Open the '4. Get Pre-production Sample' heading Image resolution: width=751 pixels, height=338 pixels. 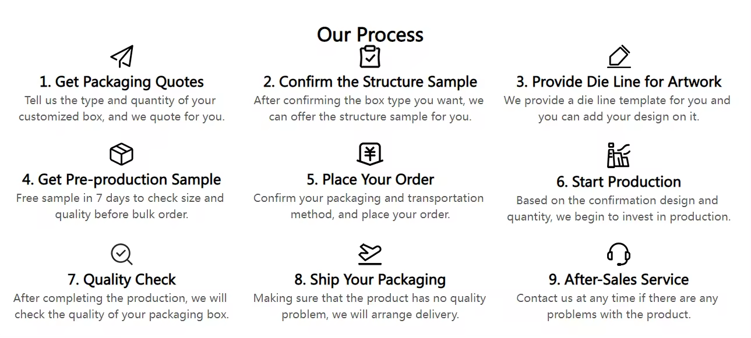click(122, 179)
